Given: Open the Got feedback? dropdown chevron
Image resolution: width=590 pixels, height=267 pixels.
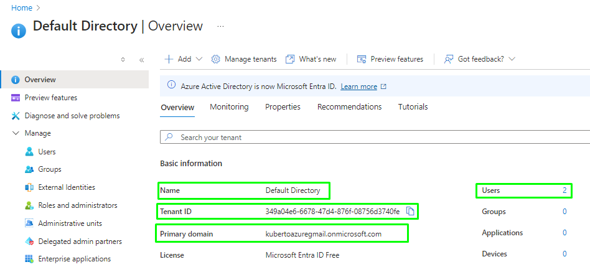Looking at the screenshot, I should click(x=512, y=59).
